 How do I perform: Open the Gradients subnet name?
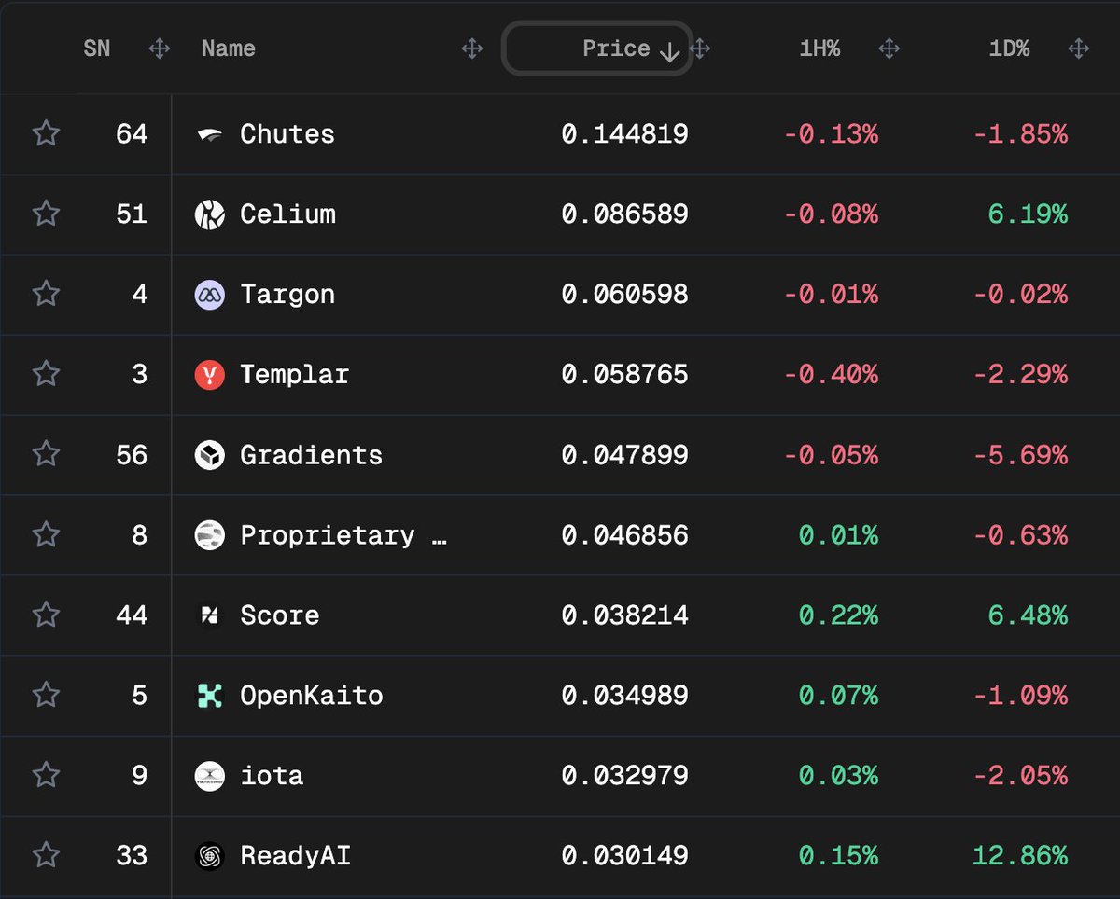[x=312, y=455]
